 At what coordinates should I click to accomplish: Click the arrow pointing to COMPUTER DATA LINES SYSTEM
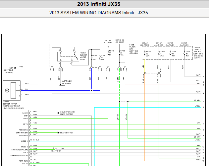point(58,113)
